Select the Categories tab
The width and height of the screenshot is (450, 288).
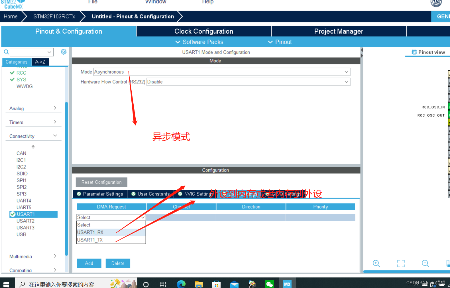[17, 62]
